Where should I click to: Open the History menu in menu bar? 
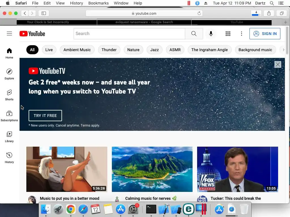click(x=76, y=3)
